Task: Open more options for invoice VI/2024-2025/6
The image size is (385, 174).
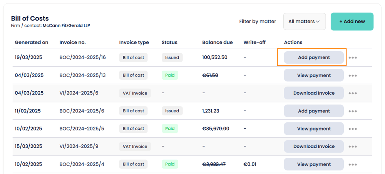Action: pyautogui.click(x=353, y=93)
